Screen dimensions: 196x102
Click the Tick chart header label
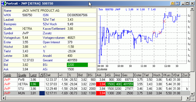[101, 10]
